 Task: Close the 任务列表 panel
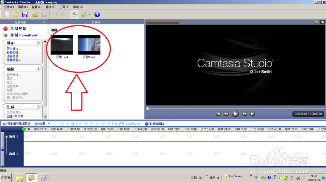click(44, 22)
